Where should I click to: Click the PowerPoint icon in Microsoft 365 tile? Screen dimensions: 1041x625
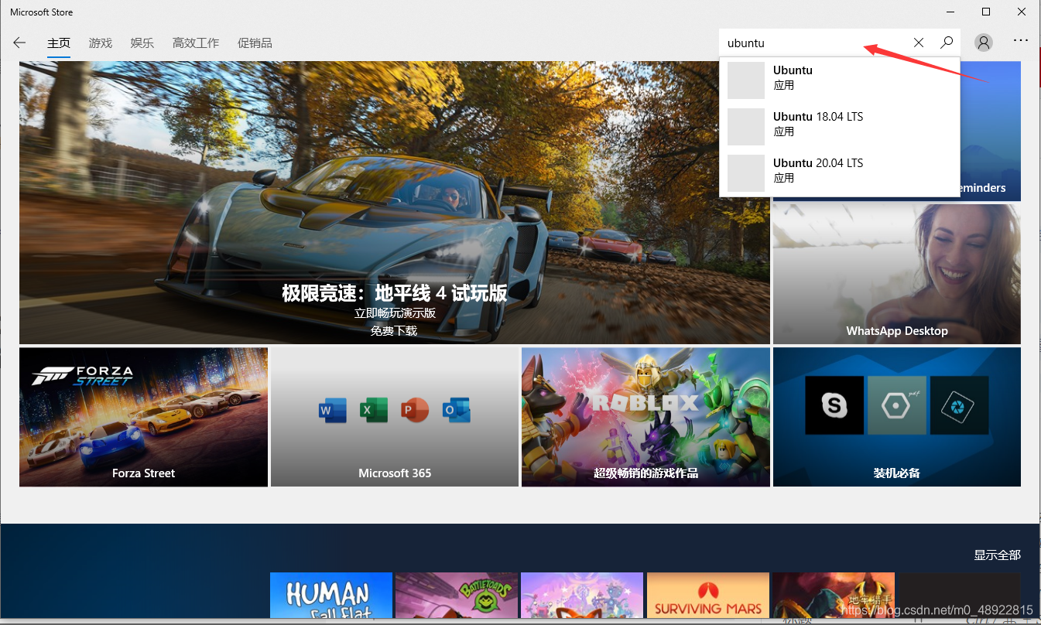click(x=415, y=410)
